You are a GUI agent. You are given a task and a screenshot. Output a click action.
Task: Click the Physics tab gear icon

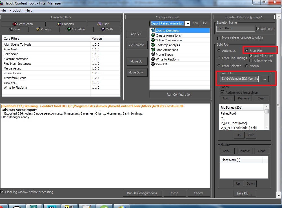click(38, 29)
